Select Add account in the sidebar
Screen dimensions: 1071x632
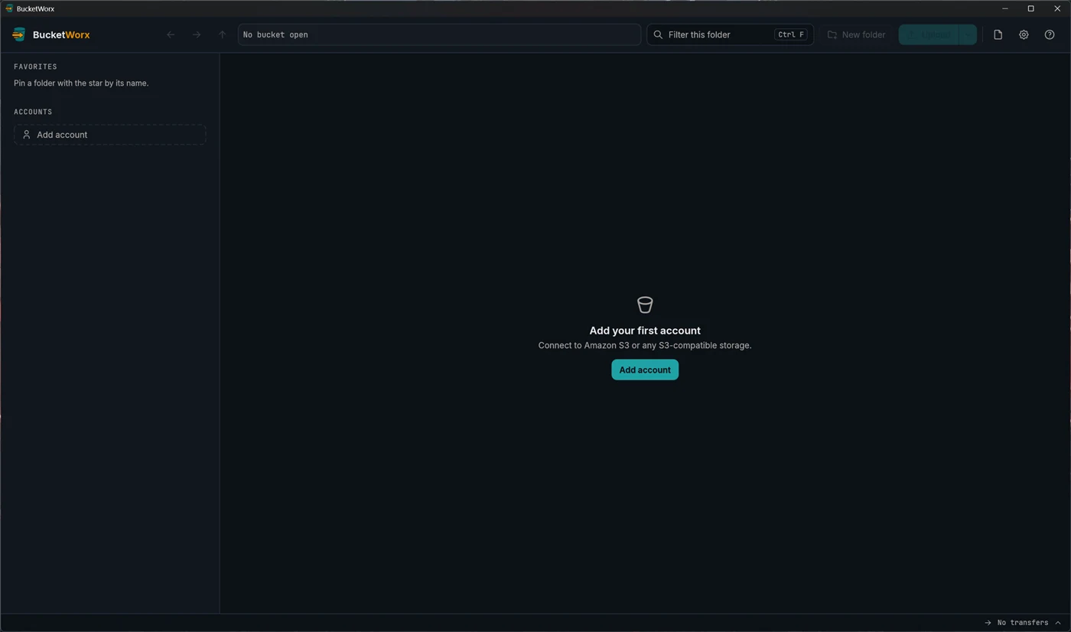pos(109,135)
